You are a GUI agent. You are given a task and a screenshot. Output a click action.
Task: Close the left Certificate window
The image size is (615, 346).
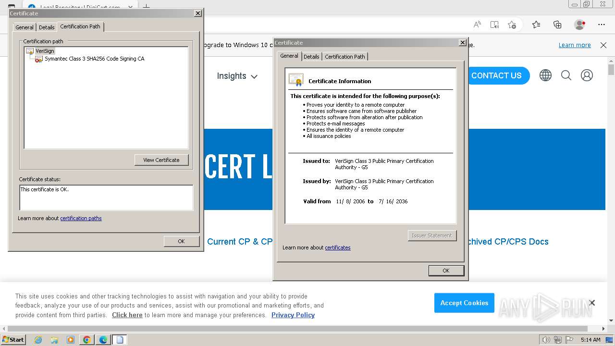click(197, 13)
